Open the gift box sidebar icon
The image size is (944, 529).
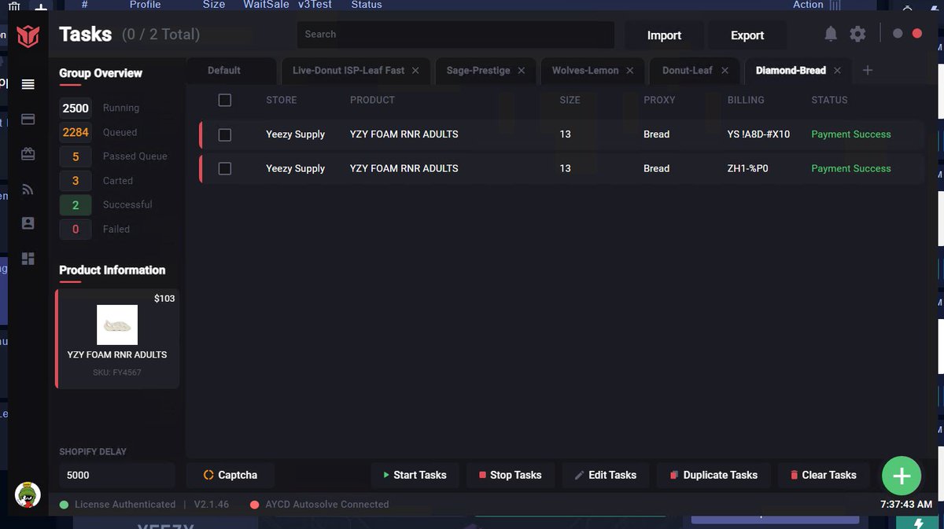[x=28, y=154]
